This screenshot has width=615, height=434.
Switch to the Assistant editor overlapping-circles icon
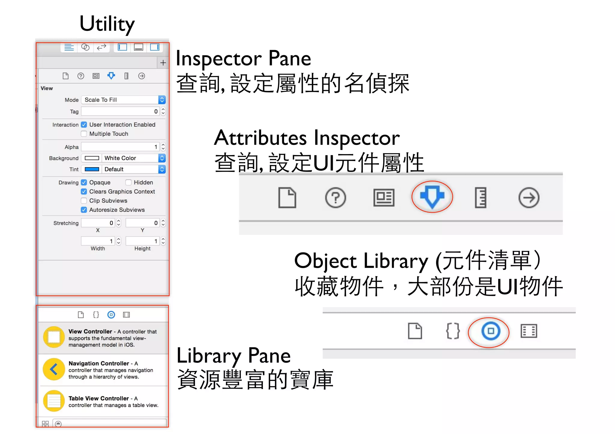pos(85,47)
